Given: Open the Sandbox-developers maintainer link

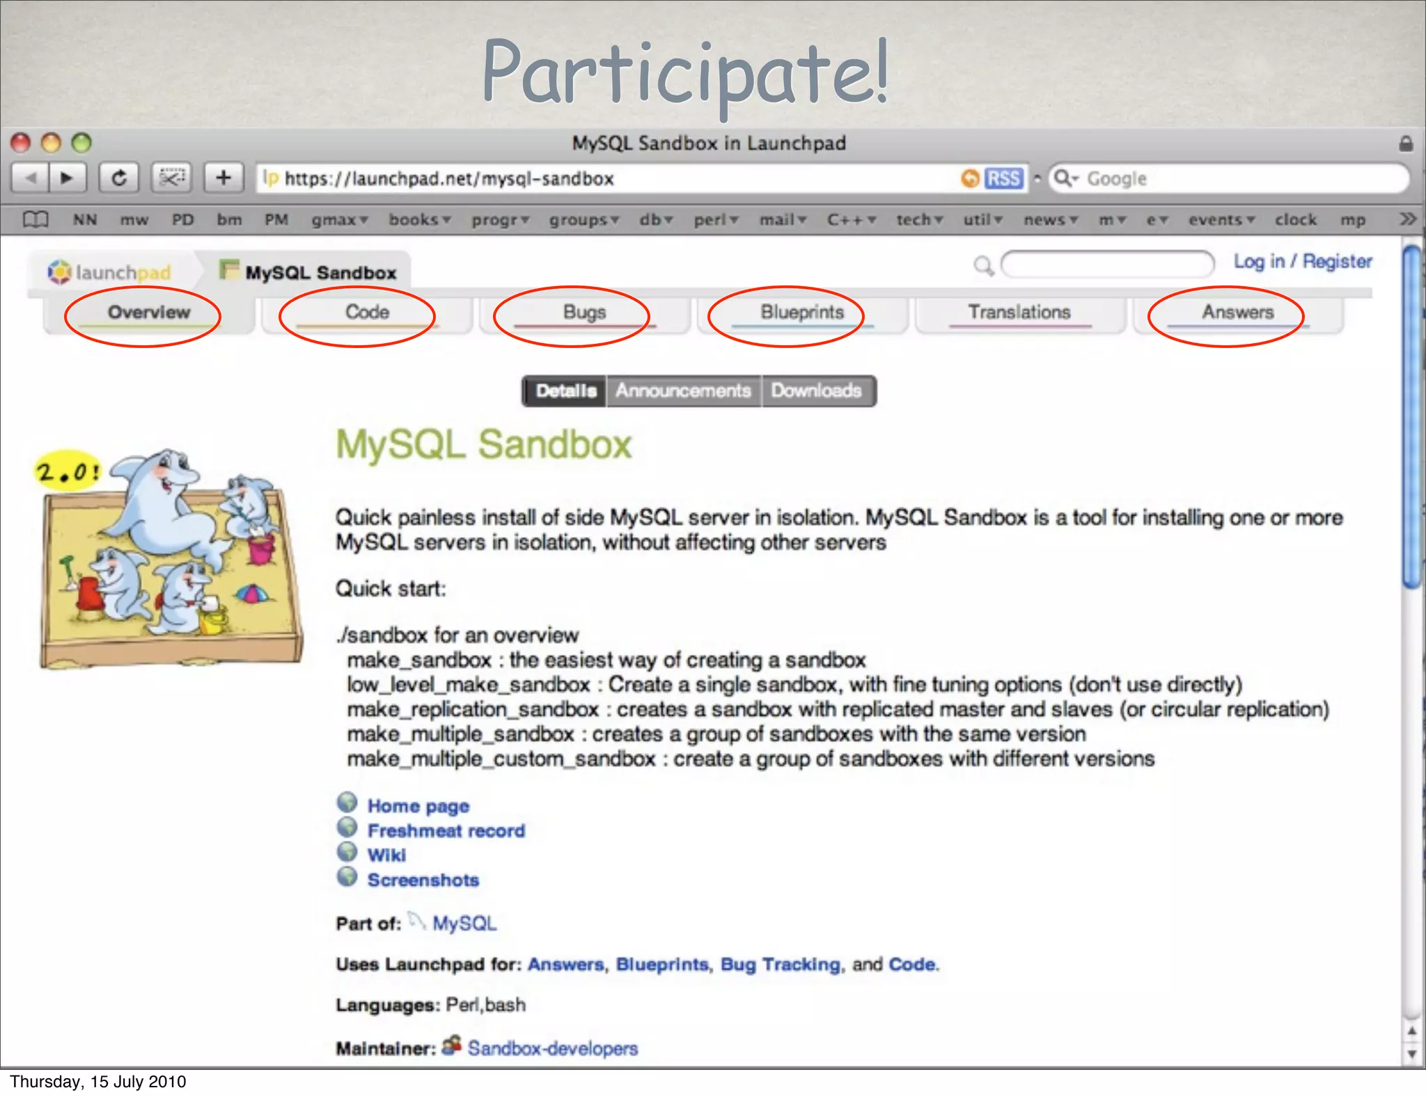Looking at the screenshot, I should point(553,1048).
